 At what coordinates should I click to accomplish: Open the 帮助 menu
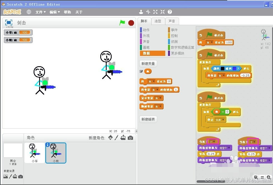(x=67, y=12)
